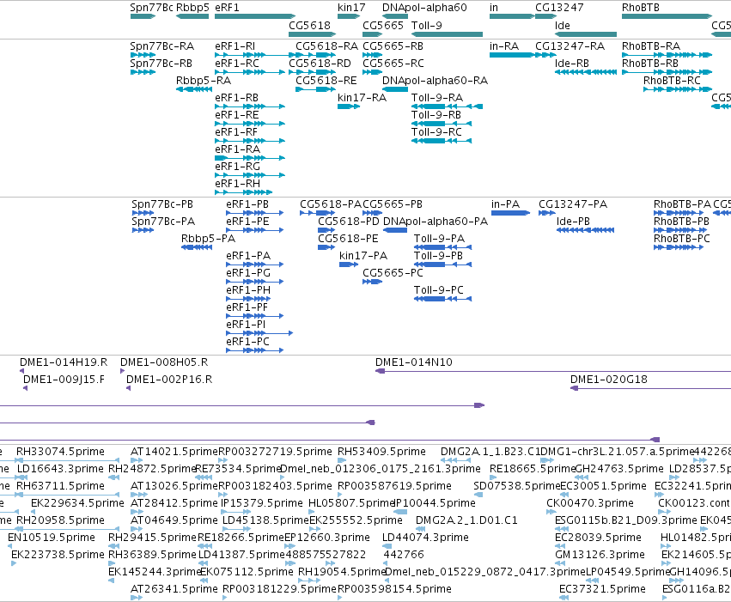The height and width of the screenshot is (602, 731).
Task: Select BAC end DME1-014H19.R
Action: [x=22, y=371]
